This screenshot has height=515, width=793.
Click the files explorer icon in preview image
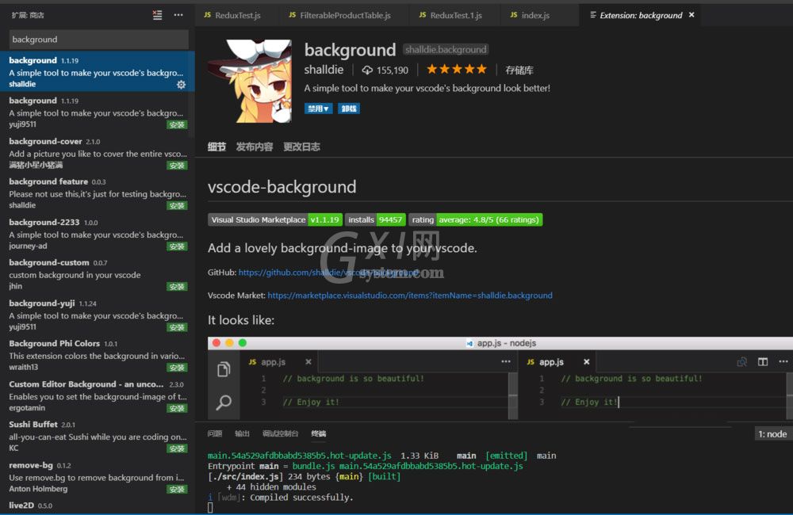(224, 369)
